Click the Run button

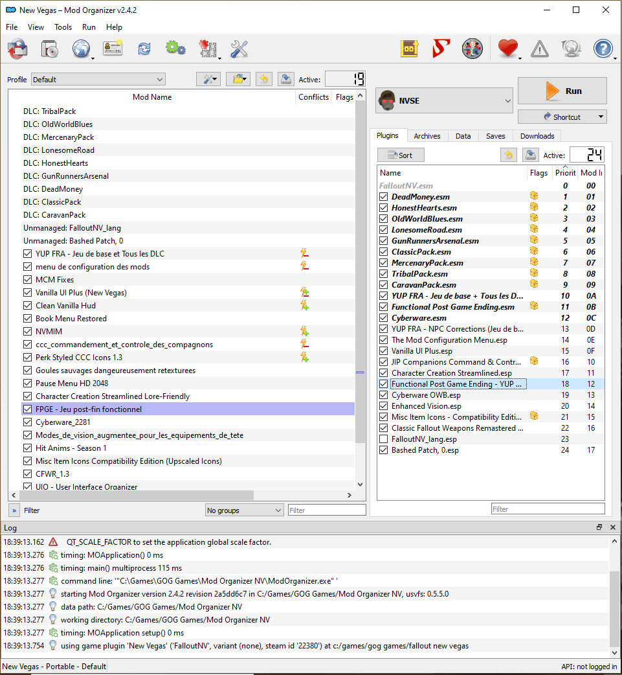coord(562,91)
